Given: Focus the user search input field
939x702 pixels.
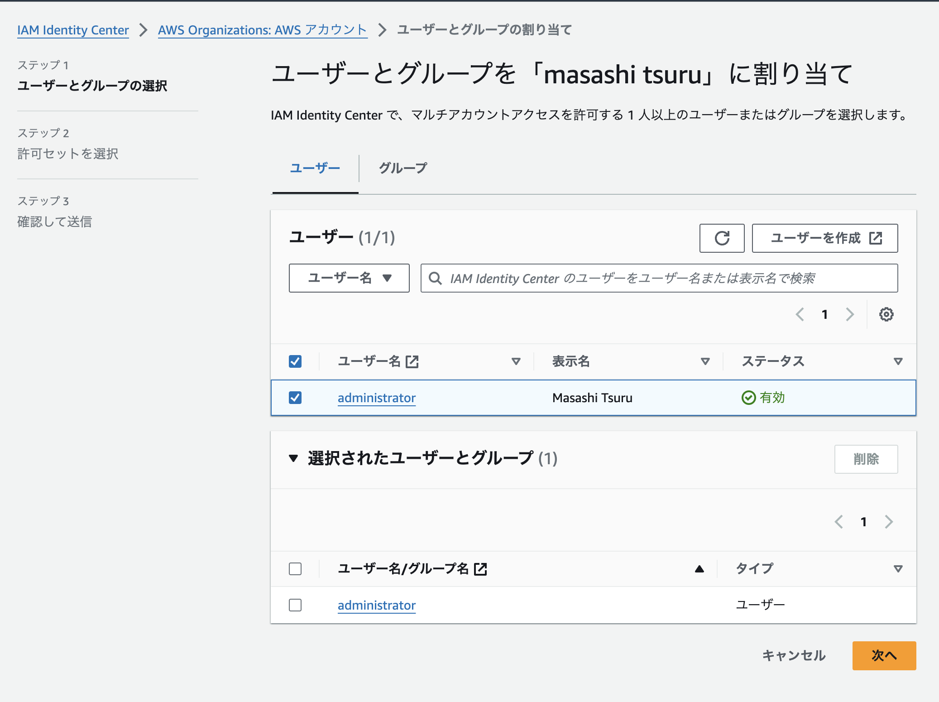Looking at the screenshot, I should pyautogui.click(x=659, y=278).
